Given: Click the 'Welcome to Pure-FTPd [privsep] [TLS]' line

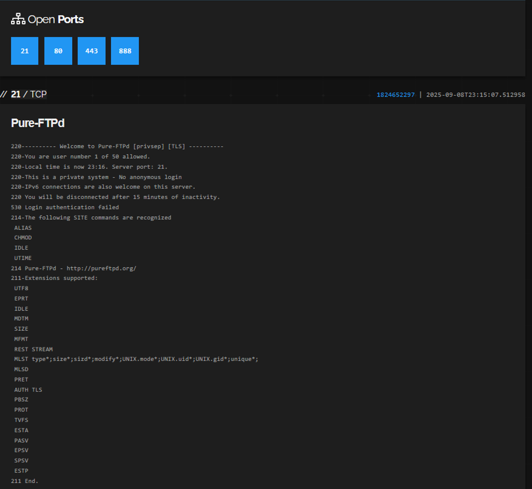Looking at the screenshot, I should tap(117, 146).
